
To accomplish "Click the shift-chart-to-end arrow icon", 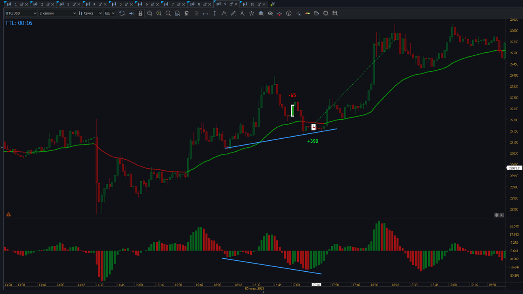I will (x=131, y=13).
